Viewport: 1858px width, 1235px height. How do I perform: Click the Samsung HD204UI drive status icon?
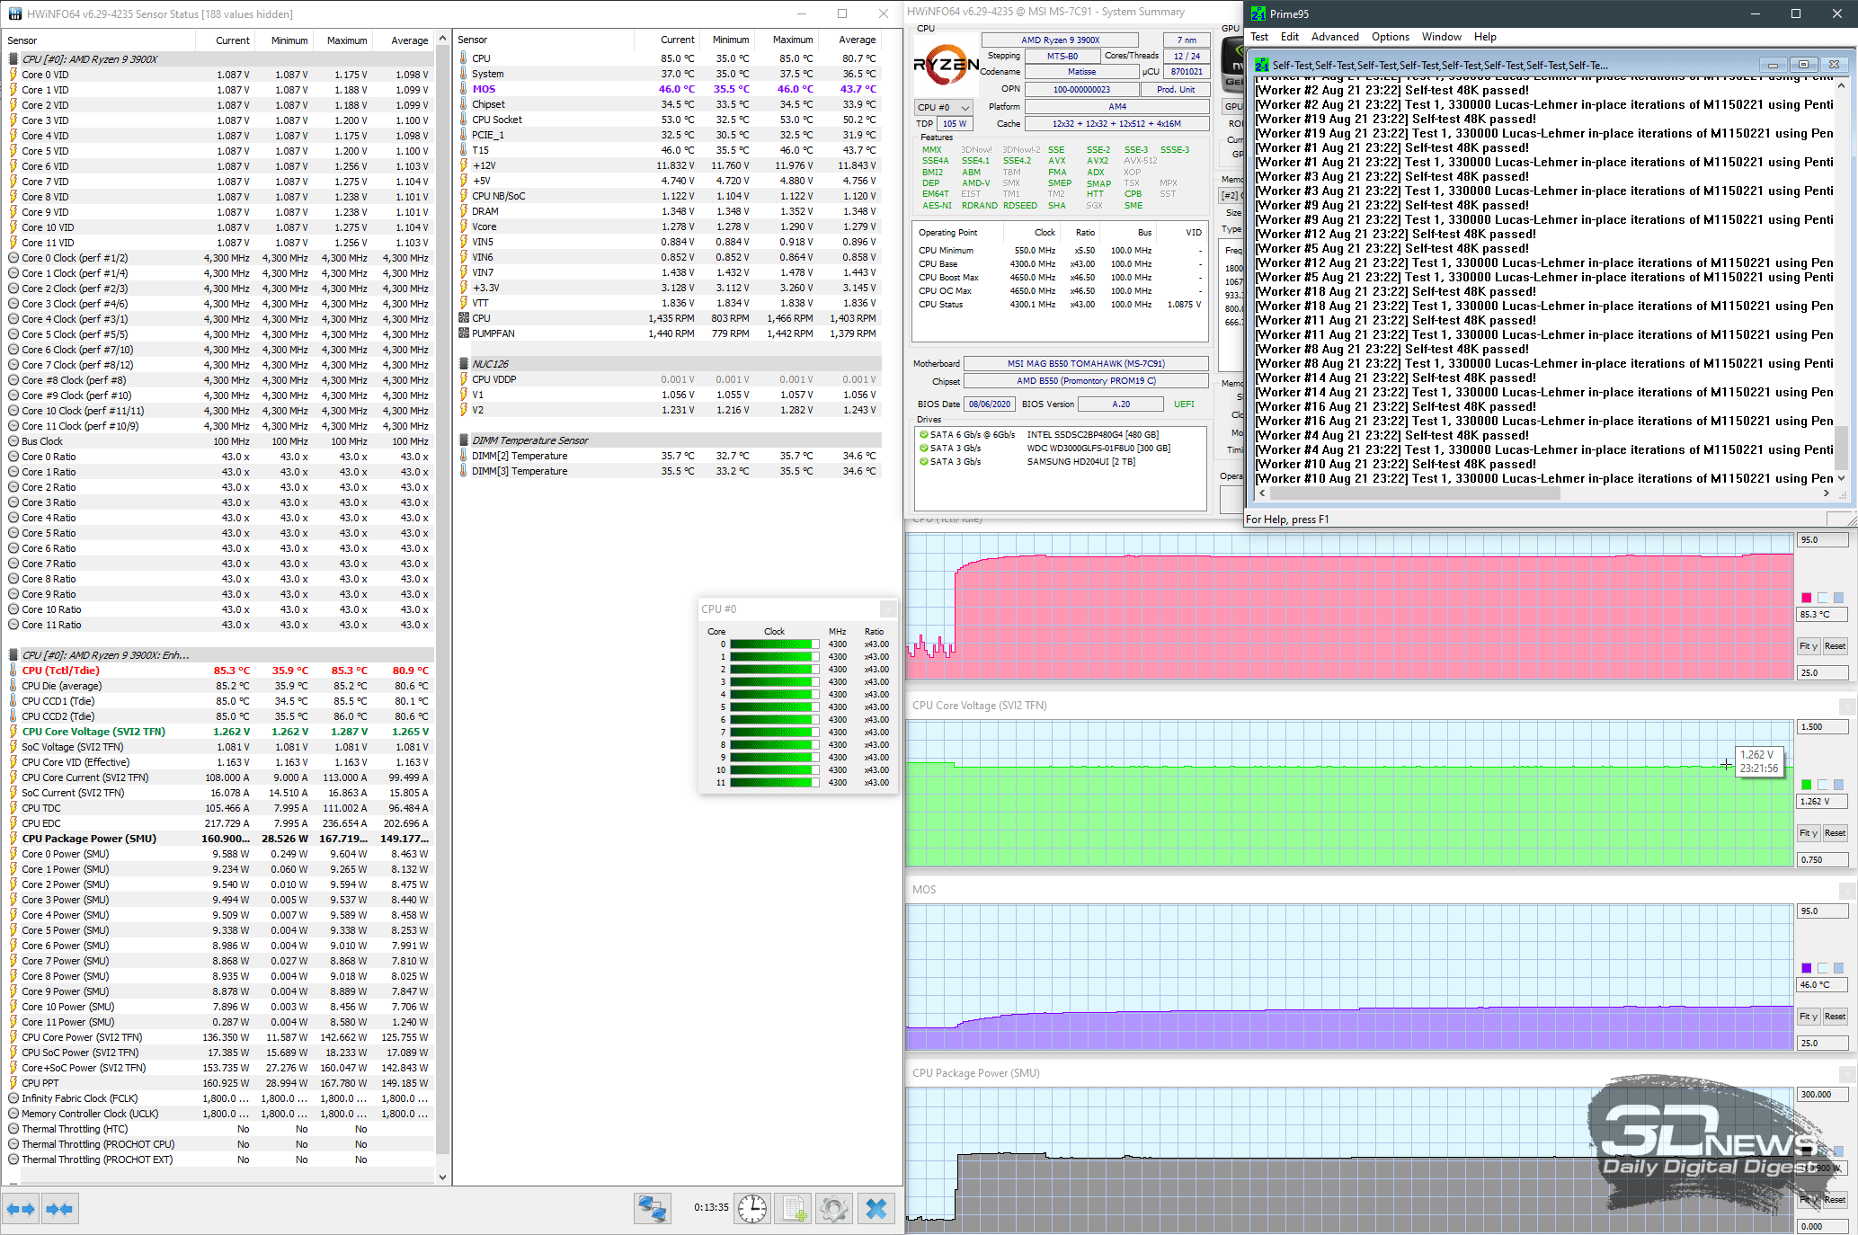pyautogui.click(x=923, y=461)
